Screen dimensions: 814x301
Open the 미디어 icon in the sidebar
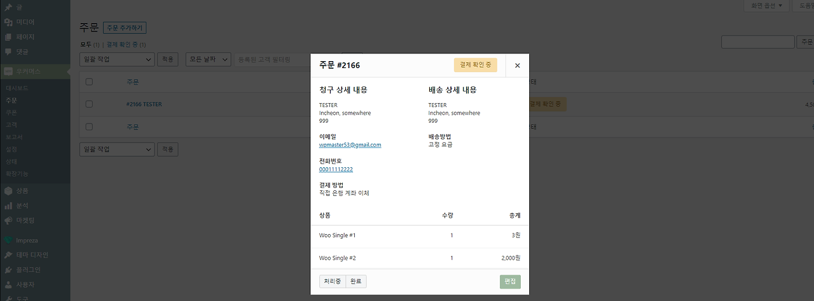pos(8,22)
